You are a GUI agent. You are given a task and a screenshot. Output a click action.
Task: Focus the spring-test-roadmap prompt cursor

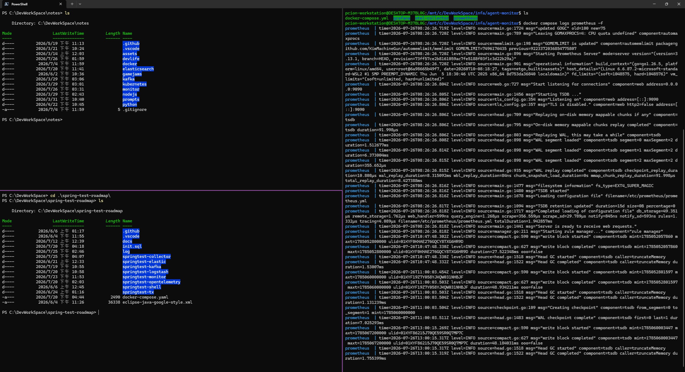[x=99, y=312]
